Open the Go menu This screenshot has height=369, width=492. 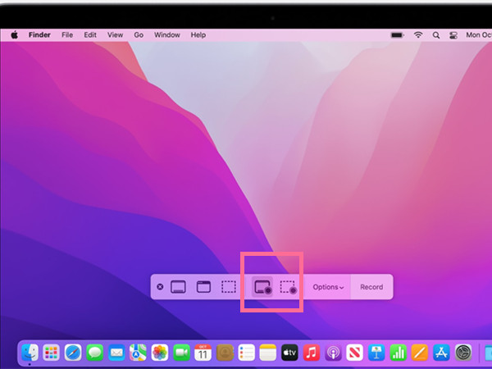[139, 35]
